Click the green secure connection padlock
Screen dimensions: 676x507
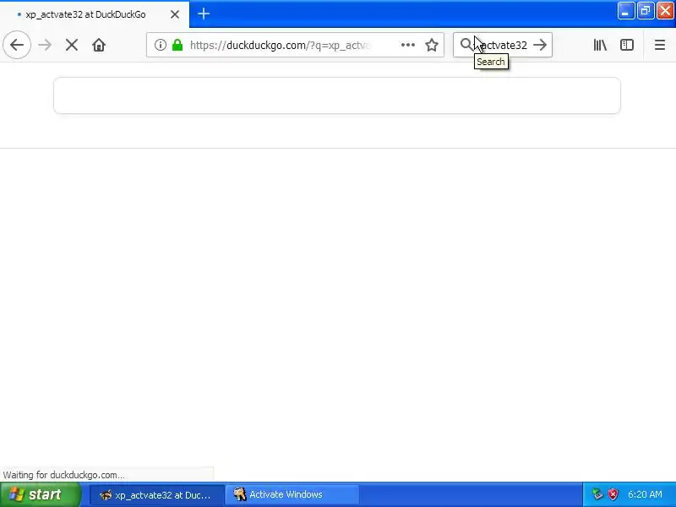tap(177, 45)
